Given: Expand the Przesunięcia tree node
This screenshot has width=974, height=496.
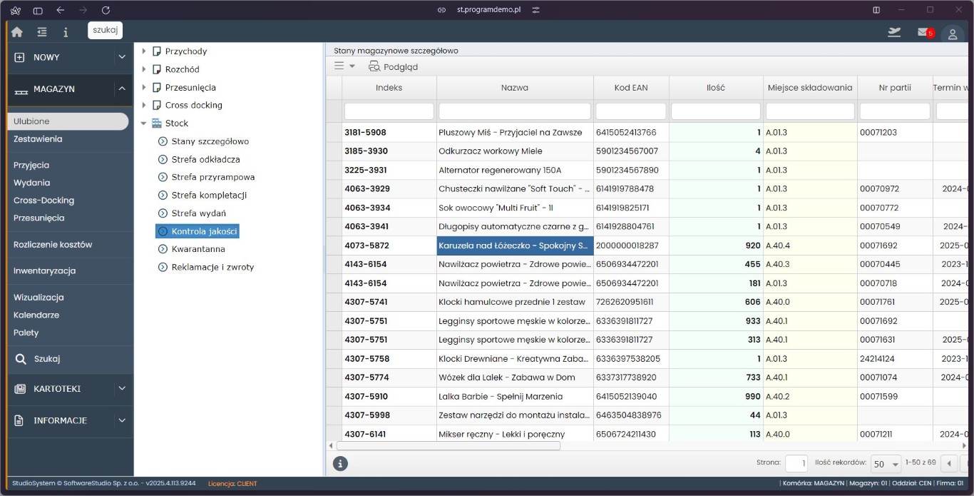Looking at the screenshot, I should [144, 87].
